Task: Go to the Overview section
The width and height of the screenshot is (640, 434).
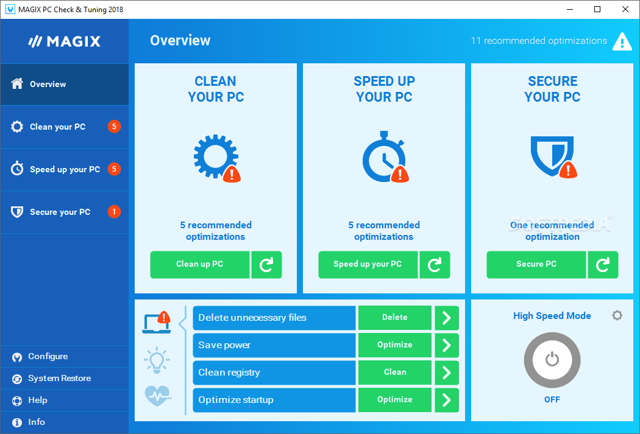Action: (x=65, y=85)
